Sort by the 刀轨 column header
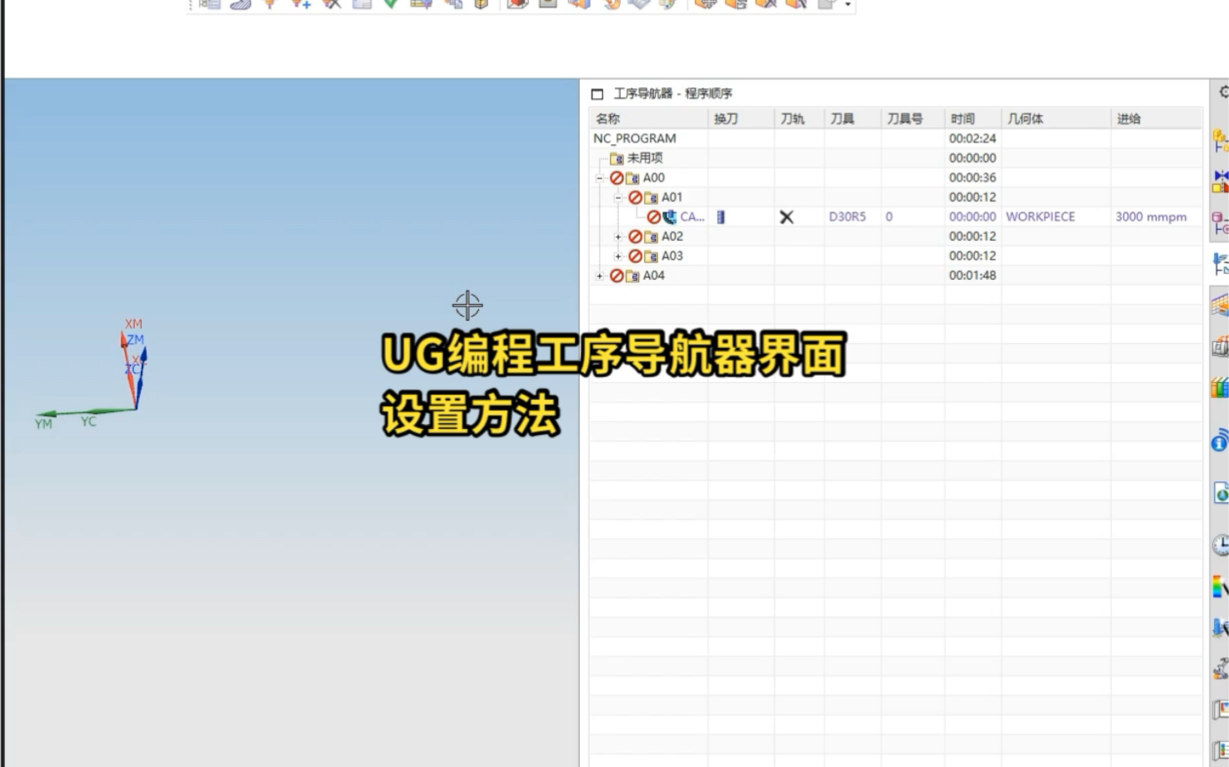1229x767 pixels. pos(799,119)
